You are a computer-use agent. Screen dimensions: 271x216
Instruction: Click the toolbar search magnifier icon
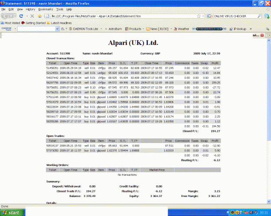pos(63,29)
